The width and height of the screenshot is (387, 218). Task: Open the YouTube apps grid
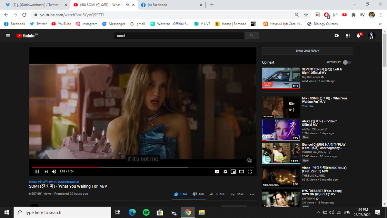tap(348, 36)
